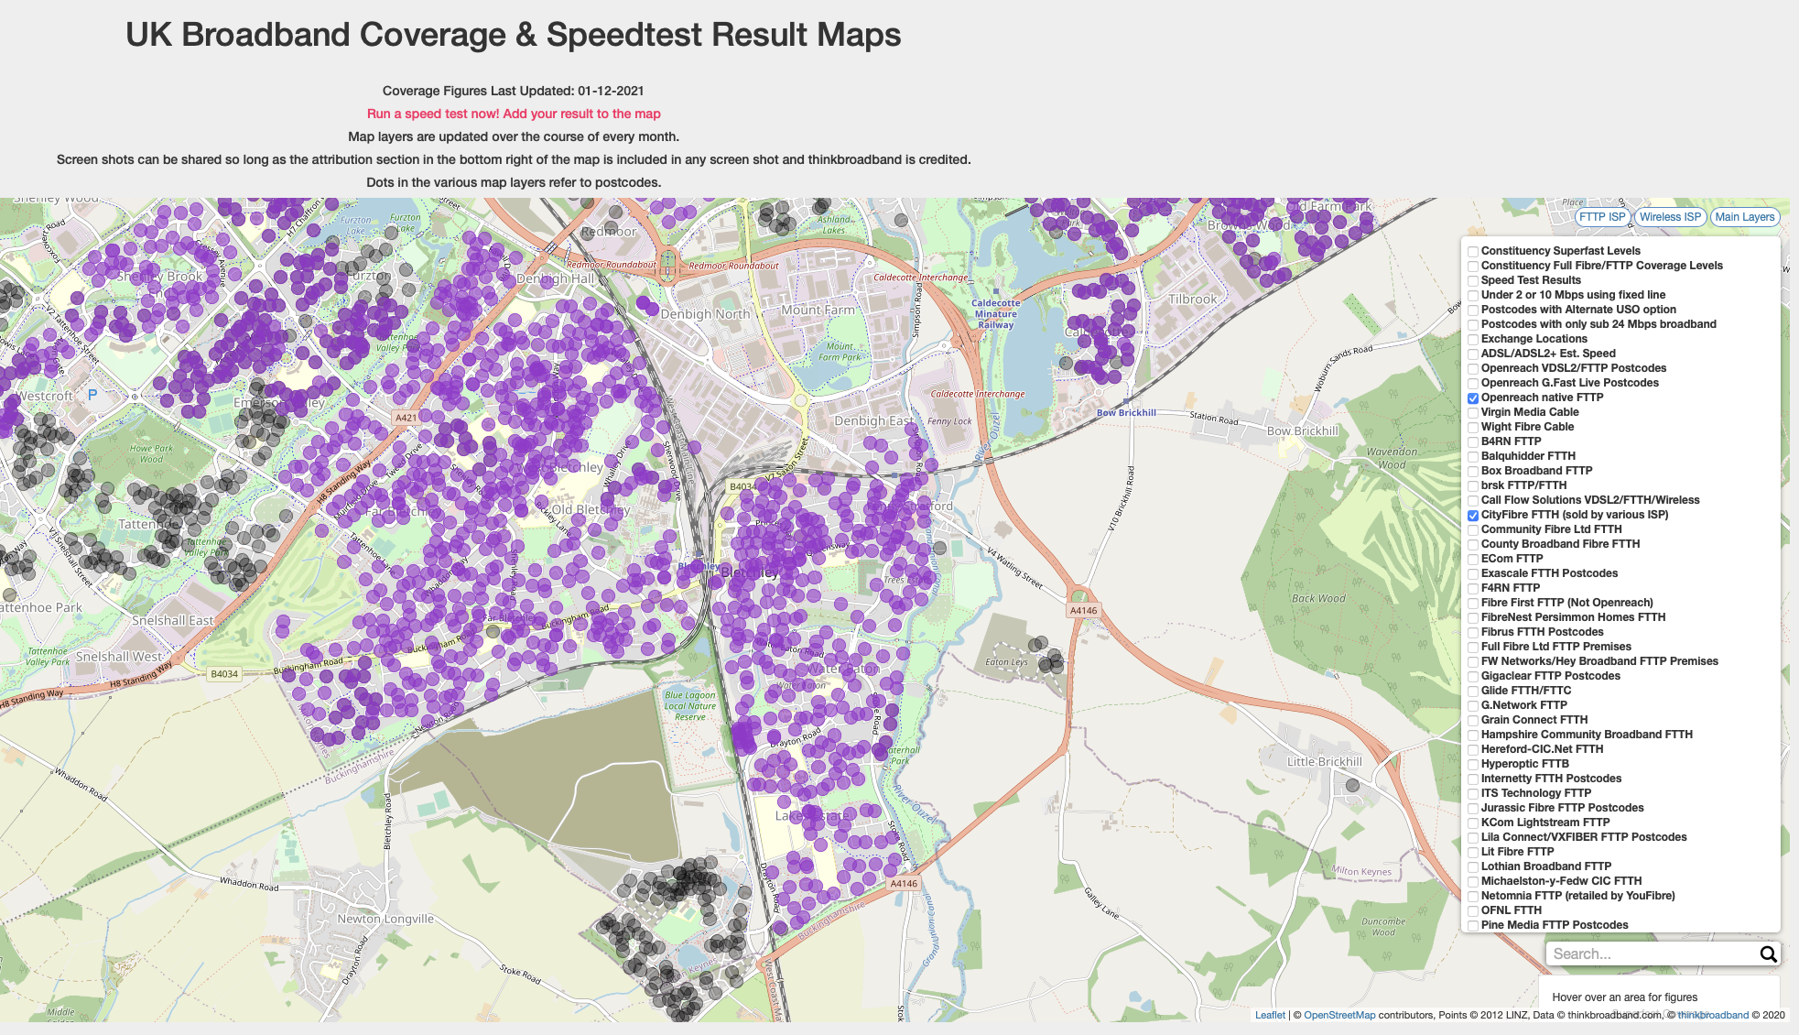Viewport: 1799px width, 1035px height.
Task: Check Constituency Superfast Levels option
Action: point(1473,251)
